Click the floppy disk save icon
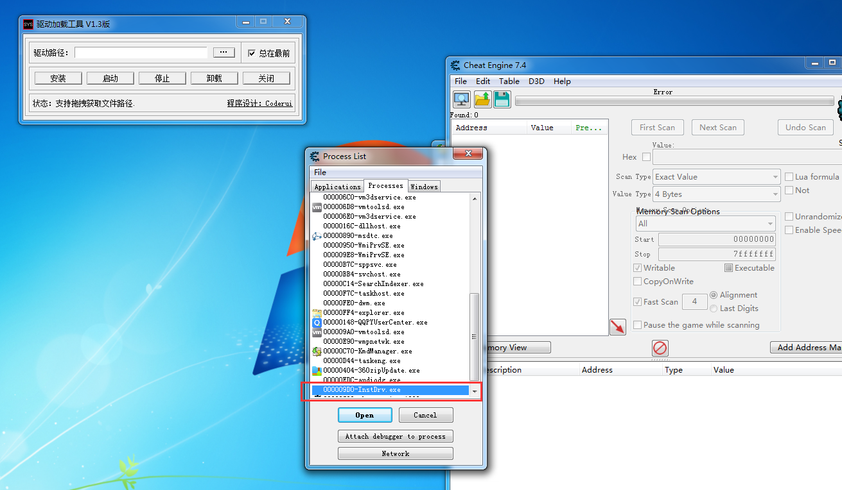Image resolution: width=842 pixels, height=490 pixels. click(502, 99)
